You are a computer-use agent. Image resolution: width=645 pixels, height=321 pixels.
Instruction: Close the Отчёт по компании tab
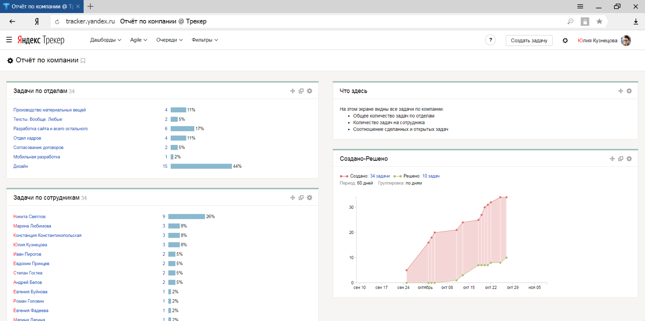coord(78,6)
